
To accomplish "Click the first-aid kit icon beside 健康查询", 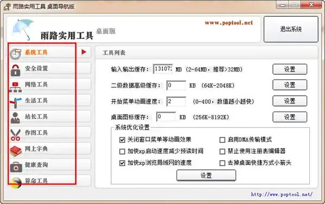I will click(16, 167).
